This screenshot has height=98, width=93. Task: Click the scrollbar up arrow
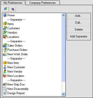click(63, 15)
